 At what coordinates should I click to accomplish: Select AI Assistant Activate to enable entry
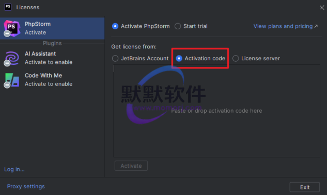[52, 58]
